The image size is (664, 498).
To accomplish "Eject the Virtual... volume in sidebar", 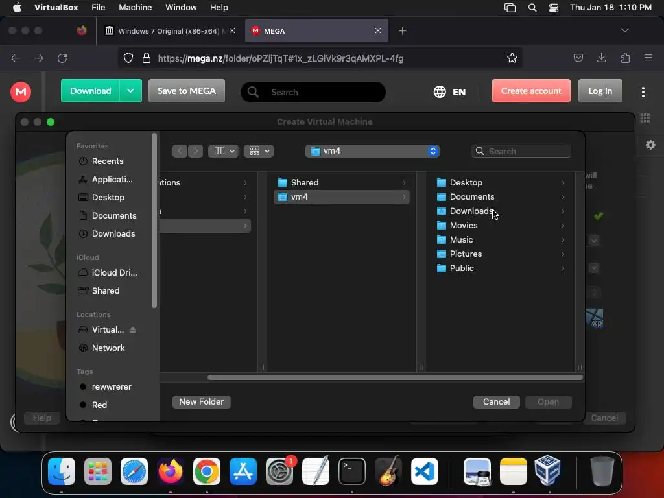I will point(132,329).
